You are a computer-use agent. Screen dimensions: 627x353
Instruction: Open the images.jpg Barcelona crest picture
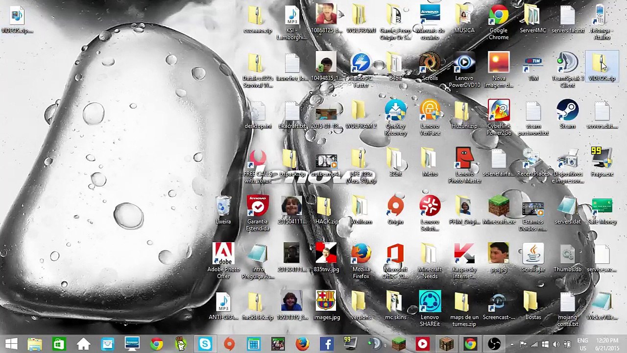coord(326,306)
